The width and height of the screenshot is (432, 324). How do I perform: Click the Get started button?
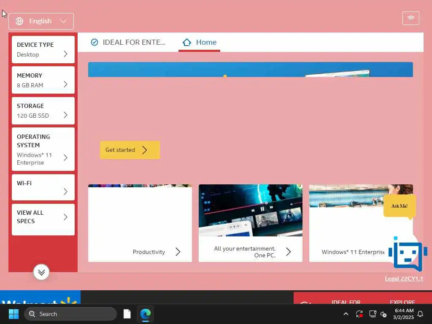(130, 150)
